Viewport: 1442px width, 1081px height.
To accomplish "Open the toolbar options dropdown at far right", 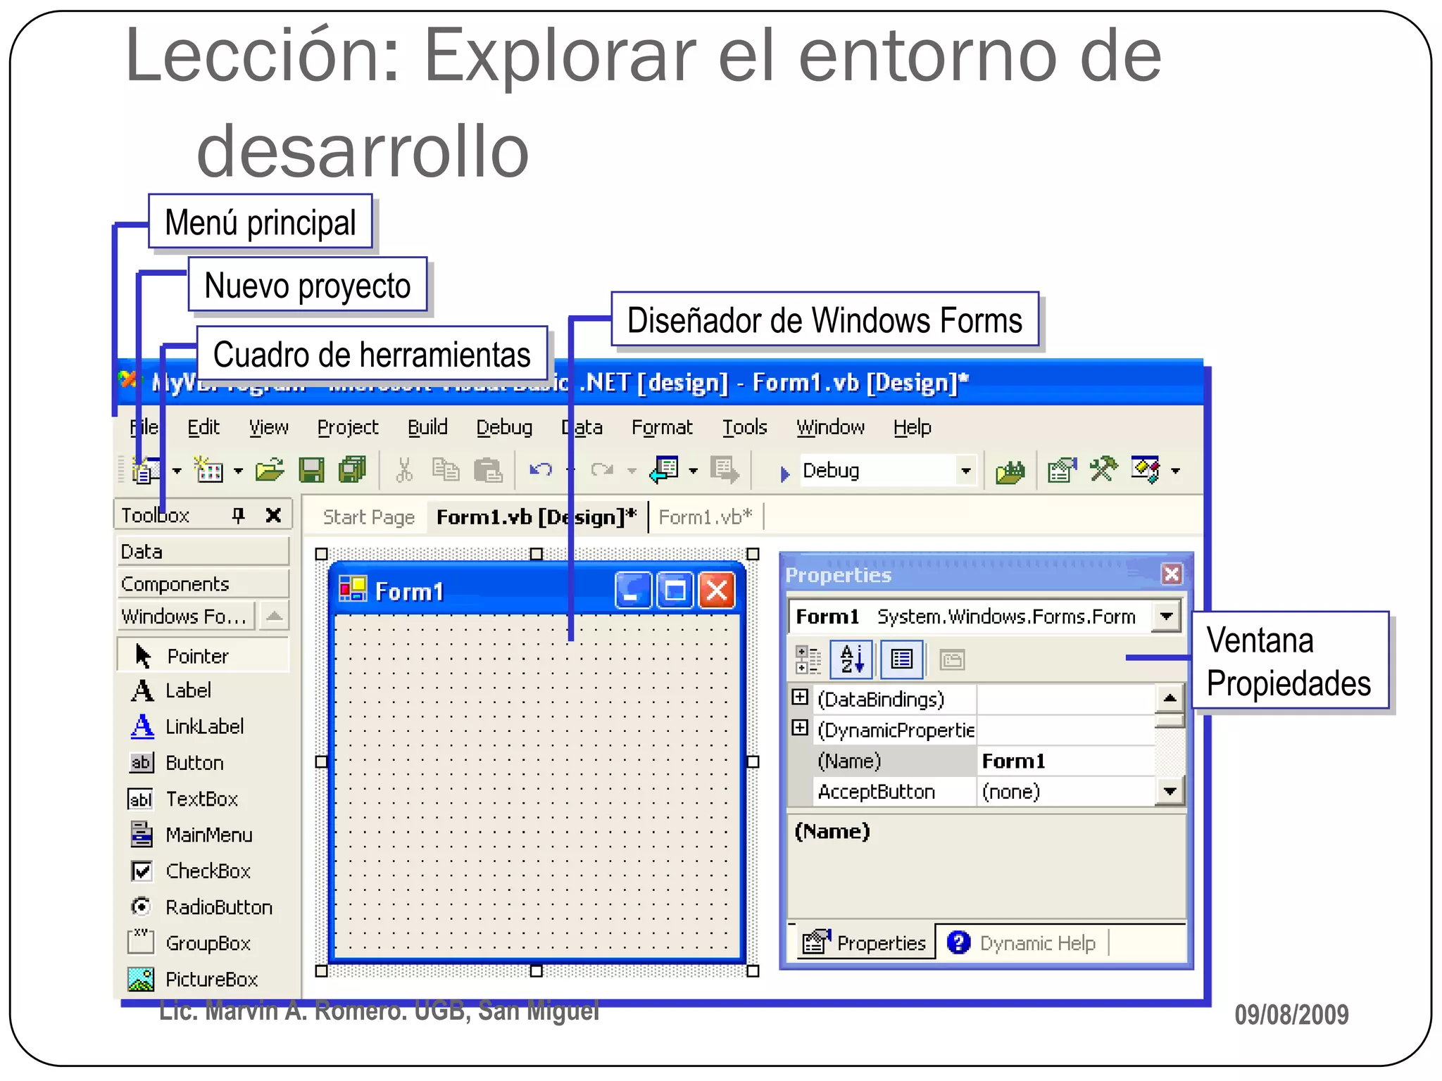I will (x=1176, y=471).
